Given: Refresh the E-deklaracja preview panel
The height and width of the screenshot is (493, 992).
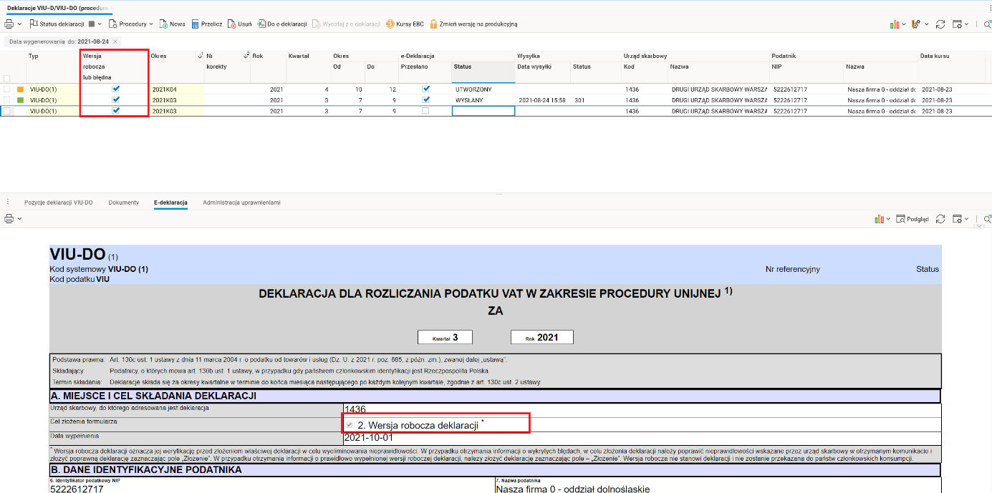Looking at the screenshot, I should [x=940, y=219].
